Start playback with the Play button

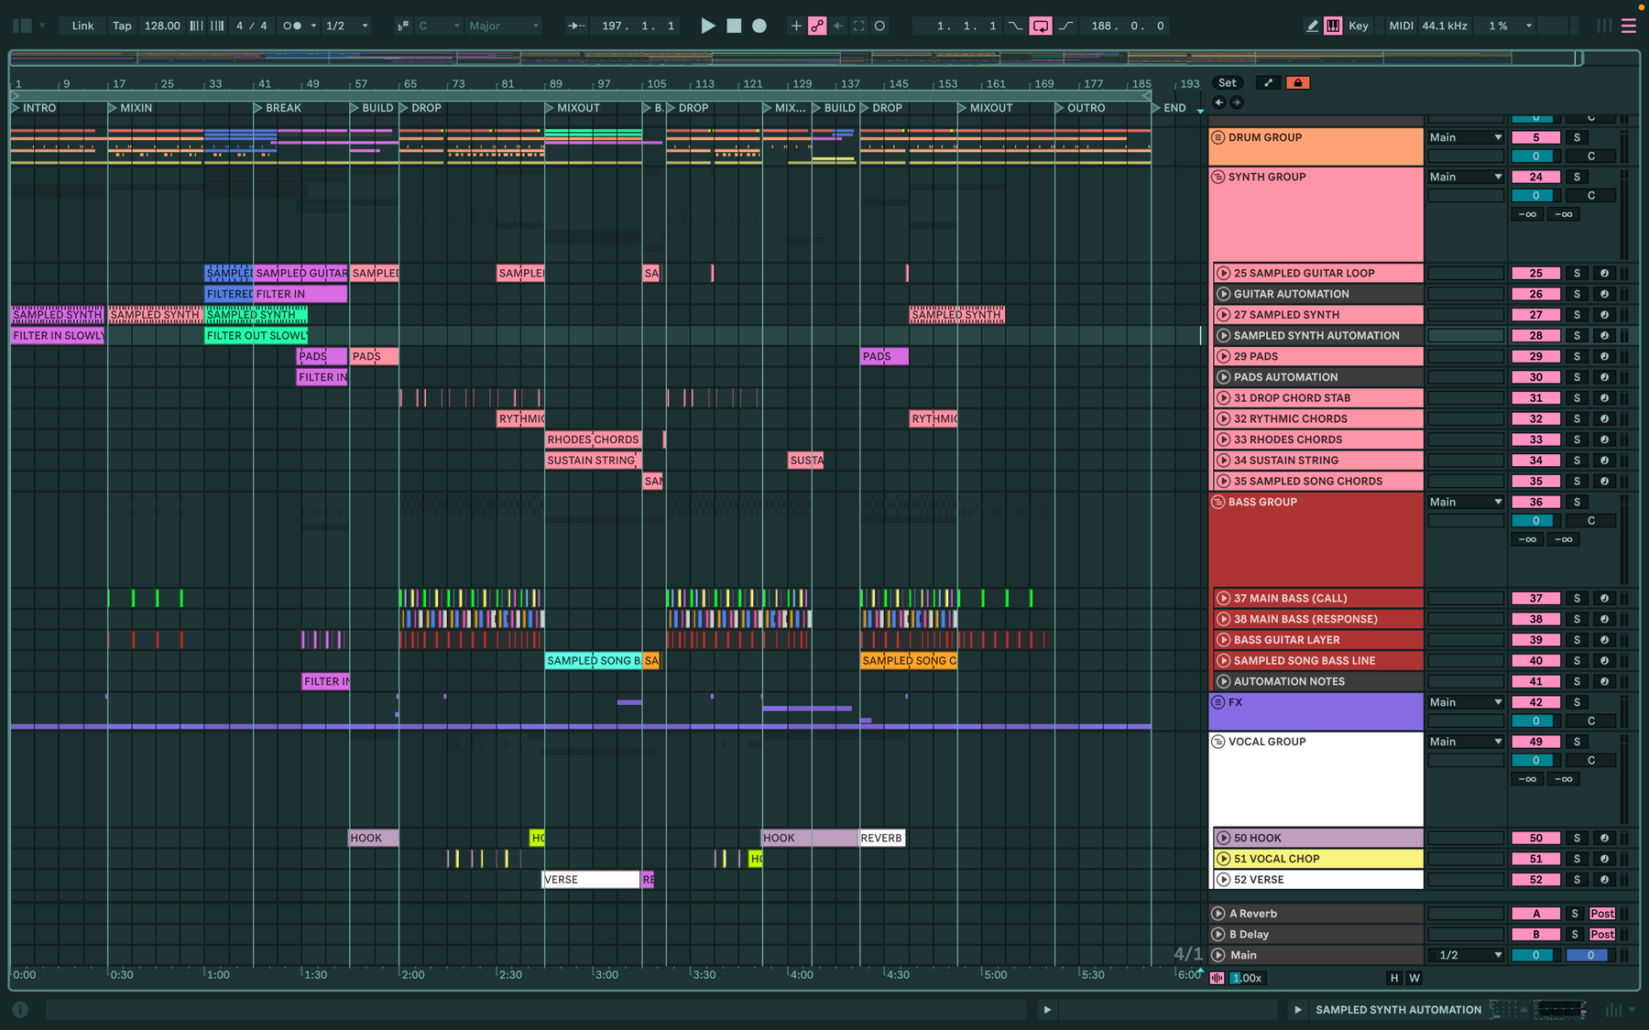click(x=707, y=26)
